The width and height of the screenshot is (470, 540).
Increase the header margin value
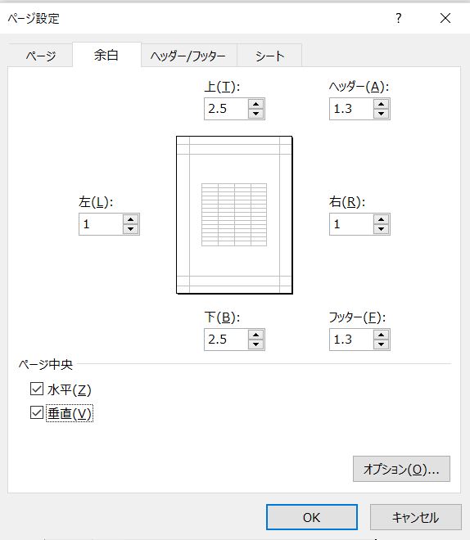tap(381, 105)
